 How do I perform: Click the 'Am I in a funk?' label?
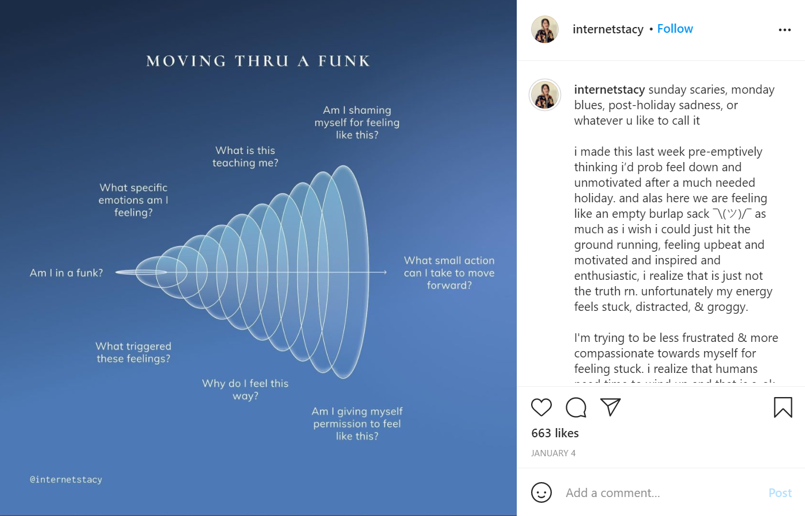coord(66,273)
